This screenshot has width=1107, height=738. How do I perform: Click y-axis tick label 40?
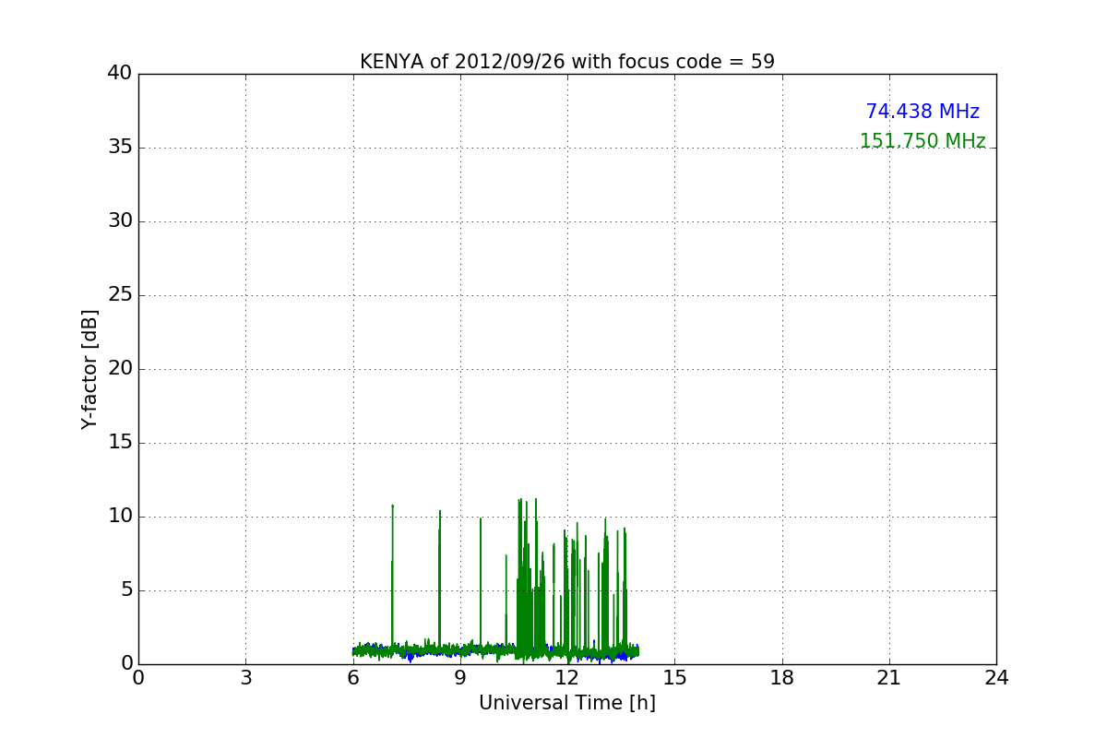[120, 73]
